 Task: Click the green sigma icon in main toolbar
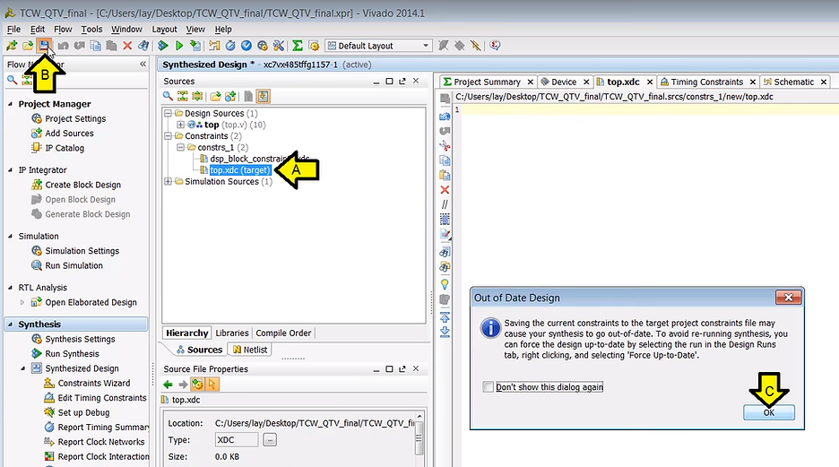(x=298, y=46)
